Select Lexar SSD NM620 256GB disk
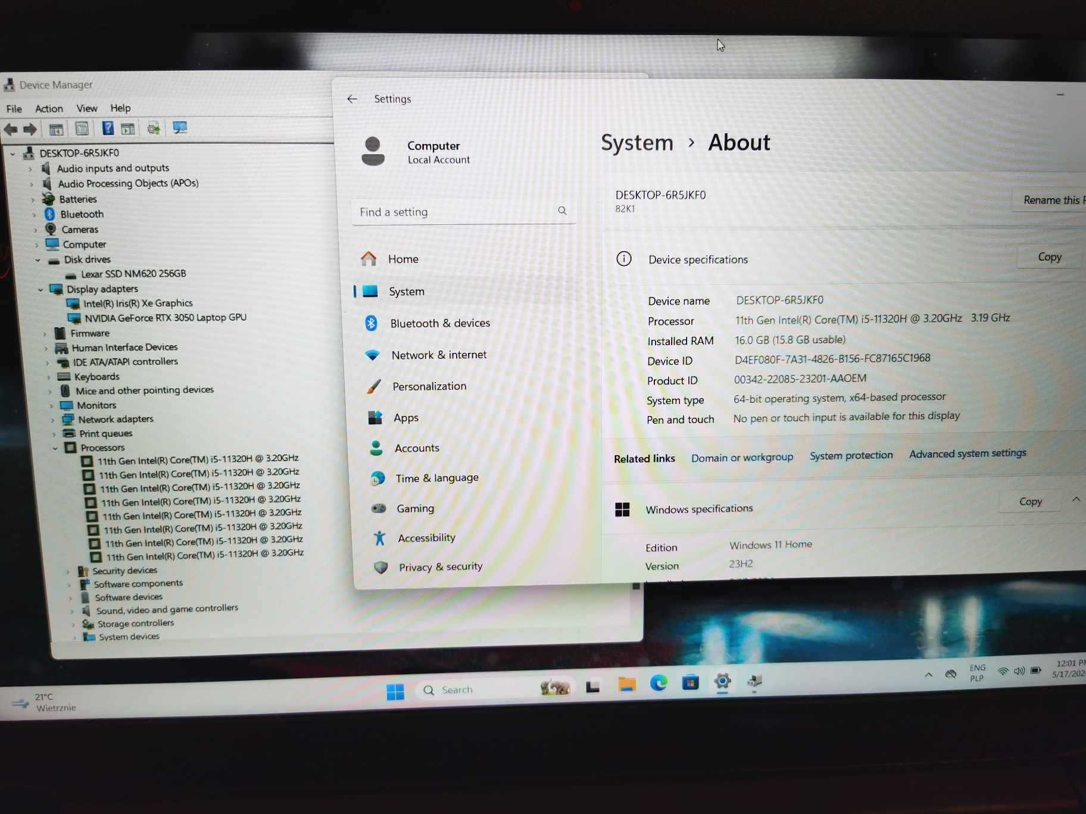This screenshot has width=1086, height=814. coord(133,274)
